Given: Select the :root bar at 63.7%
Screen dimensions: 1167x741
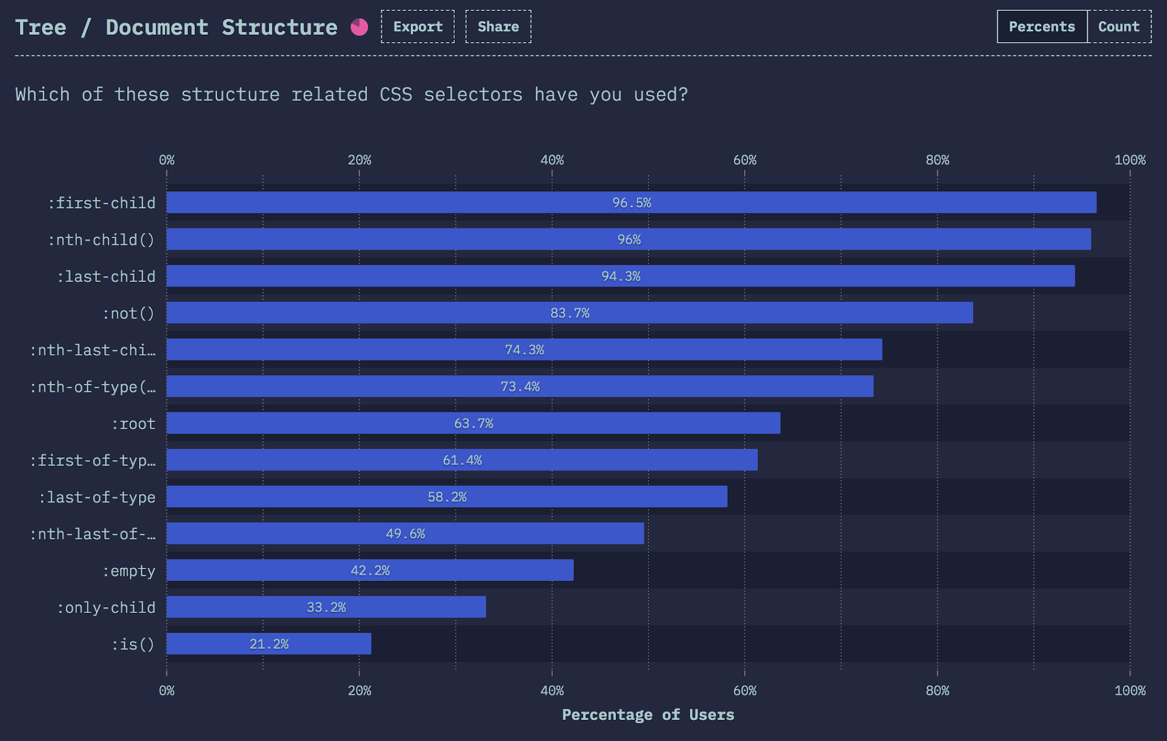Looking at the screenshot, I should (473, 423).
